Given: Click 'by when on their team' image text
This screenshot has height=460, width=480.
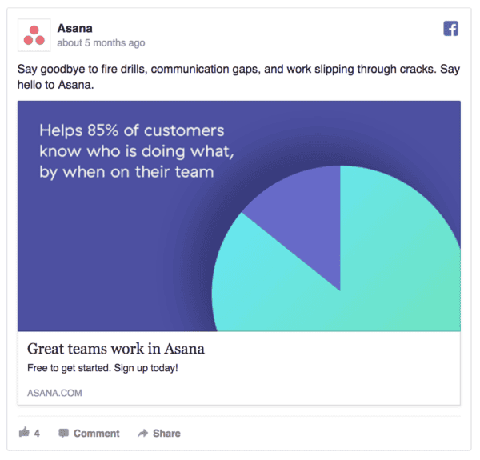Looking at the screenshot, I should (126, 172).
